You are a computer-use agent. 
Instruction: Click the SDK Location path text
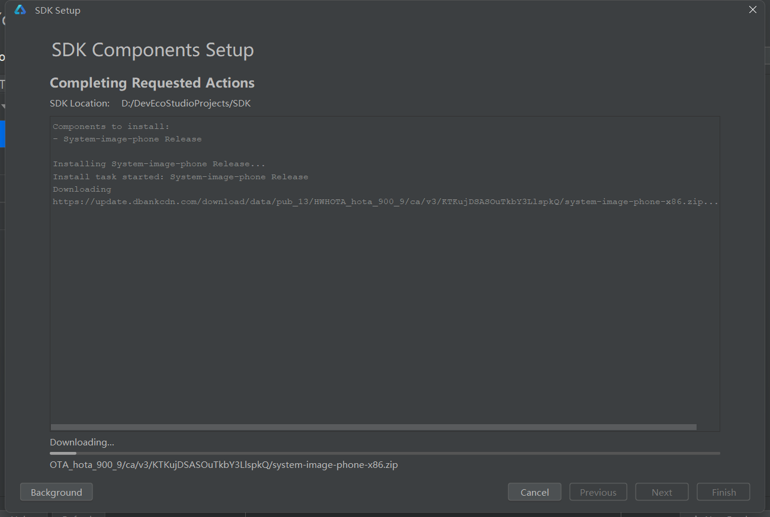click(186, 104)
